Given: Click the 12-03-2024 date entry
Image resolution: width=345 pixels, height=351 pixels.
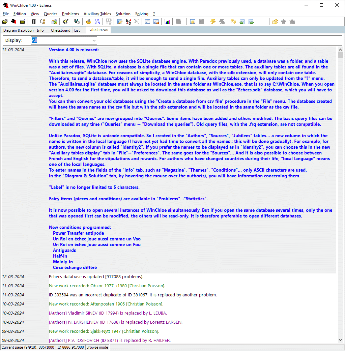Looking at the screenshot, I should click(13, 277).
